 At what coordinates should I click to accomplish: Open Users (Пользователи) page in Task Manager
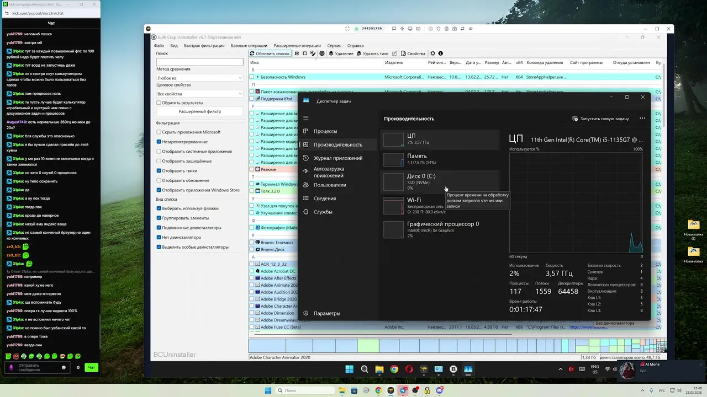[338, 185]
